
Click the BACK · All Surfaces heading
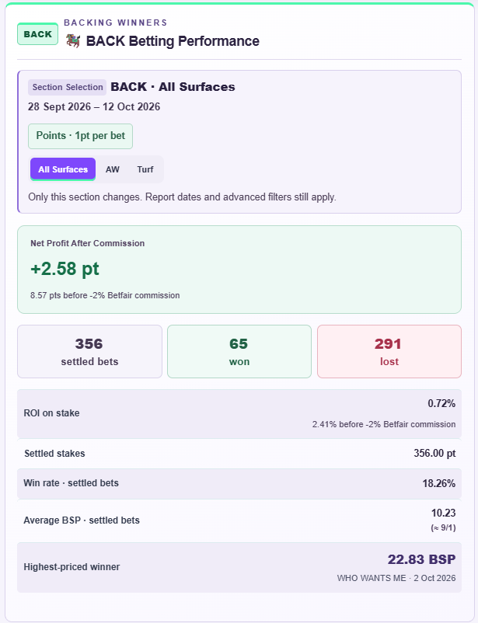point(173,87)
